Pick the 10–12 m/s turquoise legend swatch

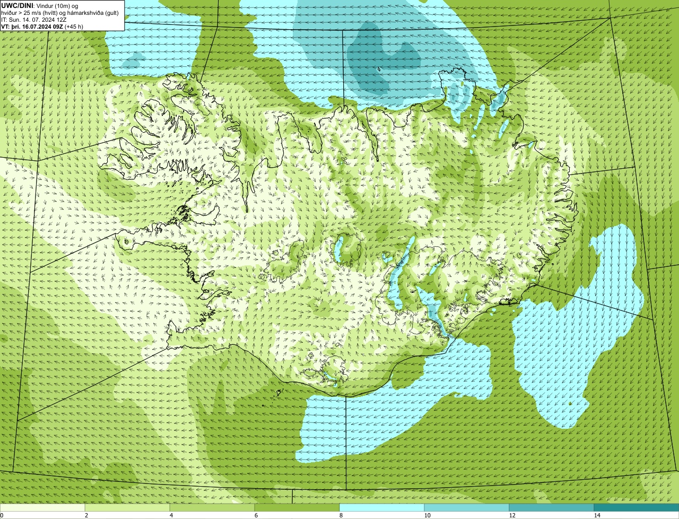(467, 507)
